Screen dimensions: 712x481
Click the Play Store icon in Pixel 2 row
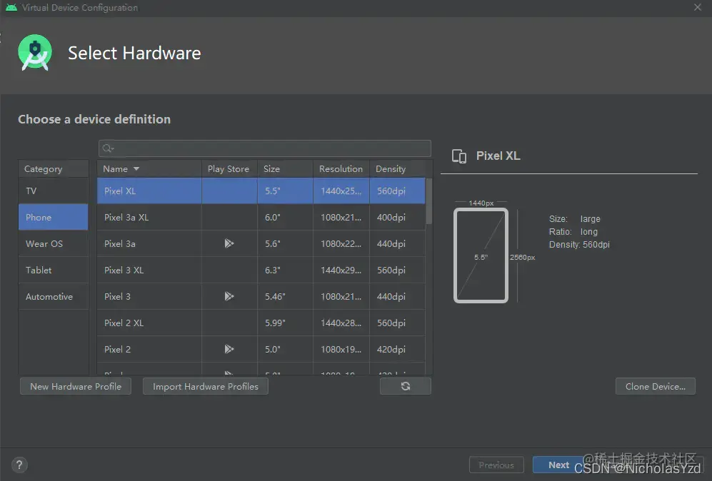(229, 349)
